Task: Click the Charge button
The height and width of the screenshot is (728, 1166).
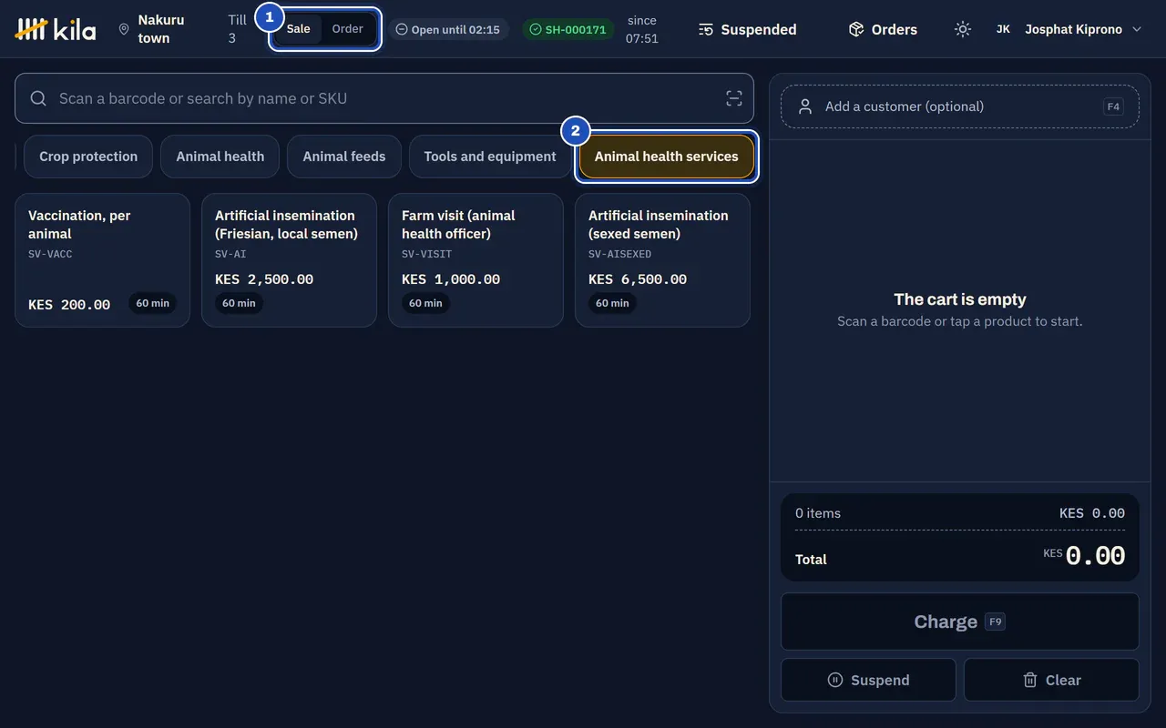Action: coord(960,622)
